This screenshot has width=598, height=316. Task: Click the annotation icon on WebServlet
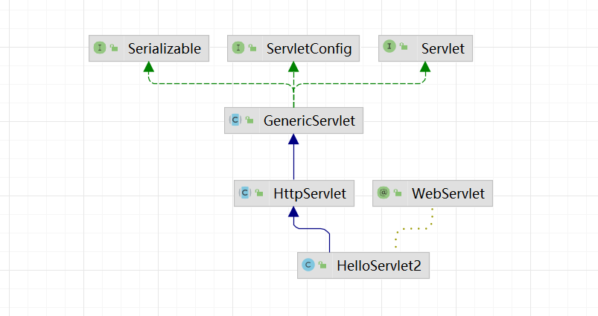click(384, 193)
